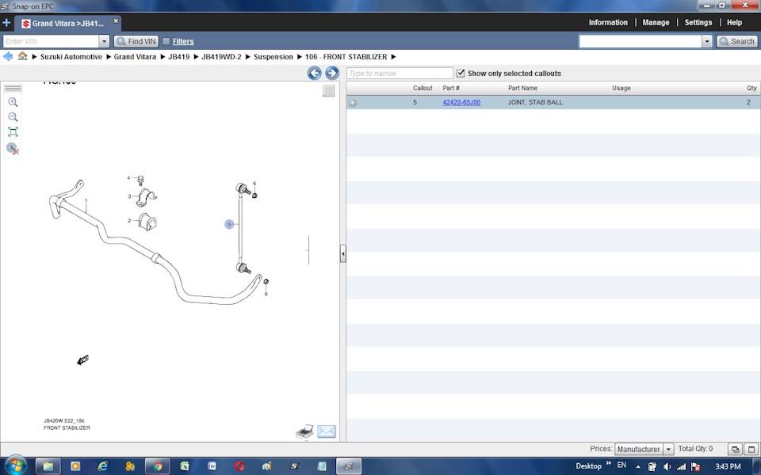
Task: Uncheck Show only selected callouts
Action: click(461, 73)
